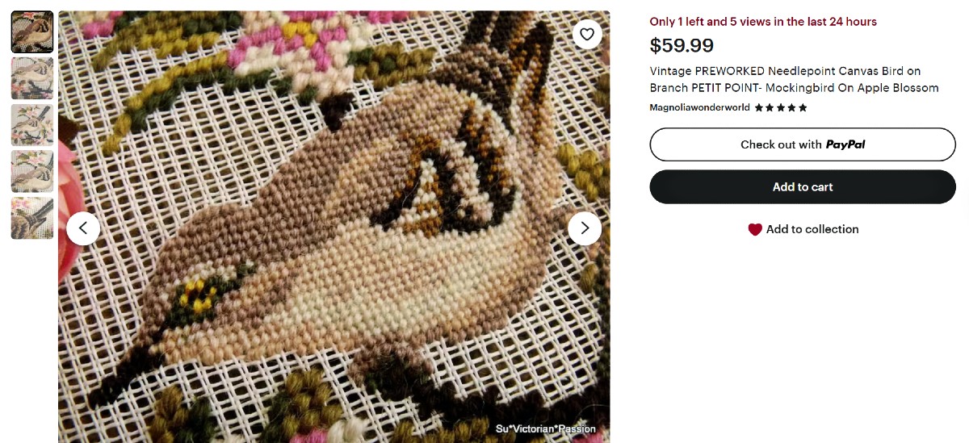
Task: Click the Vintage PREWORKED Needlepoint listing title
Action: click(x=794, y=79)
